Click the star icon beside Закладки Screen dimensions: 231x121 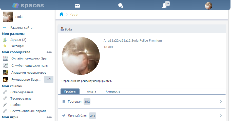point(5,46)
